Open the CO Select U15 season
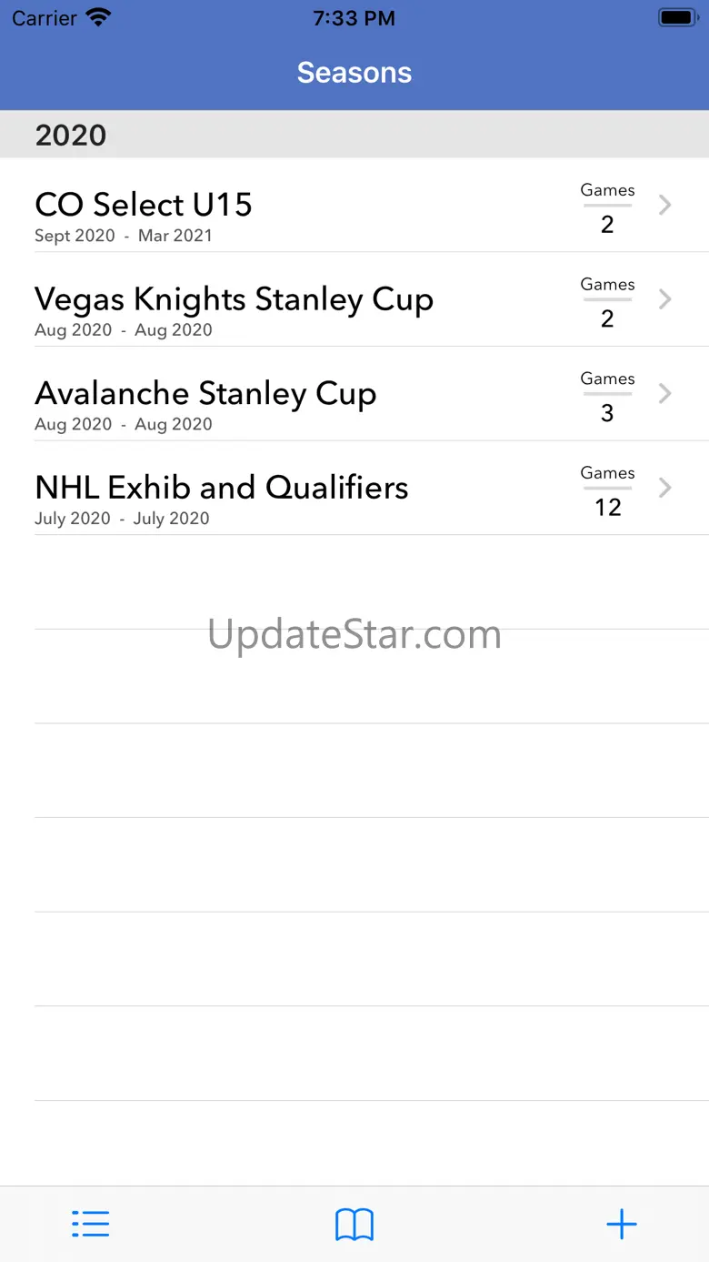 click(144, 205)
